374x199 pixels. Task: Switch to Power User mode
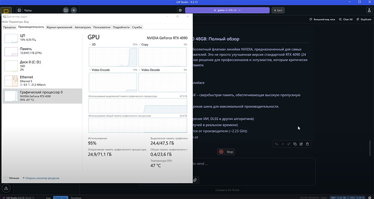(61, 198)
